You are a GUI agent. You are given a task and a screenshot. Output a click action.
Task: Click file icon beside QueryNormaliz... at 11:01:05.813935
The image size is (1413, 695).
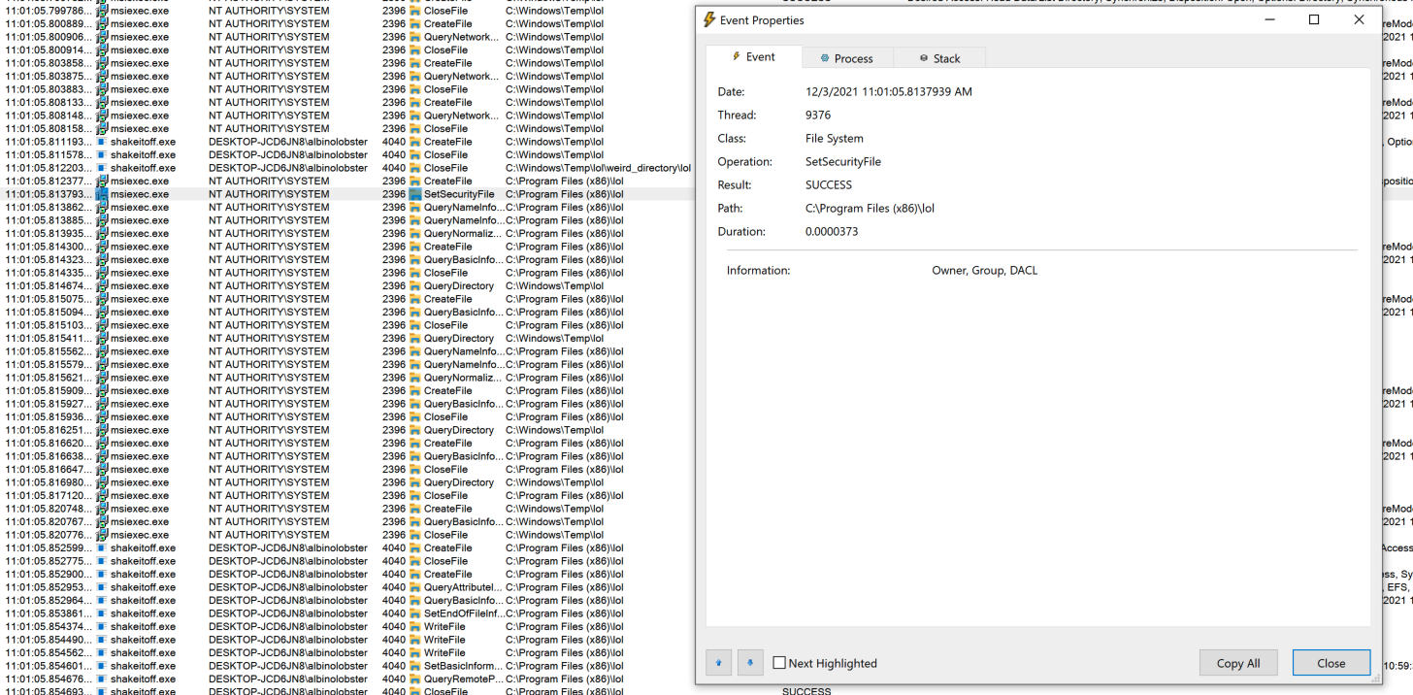click(x=415, y=234)
